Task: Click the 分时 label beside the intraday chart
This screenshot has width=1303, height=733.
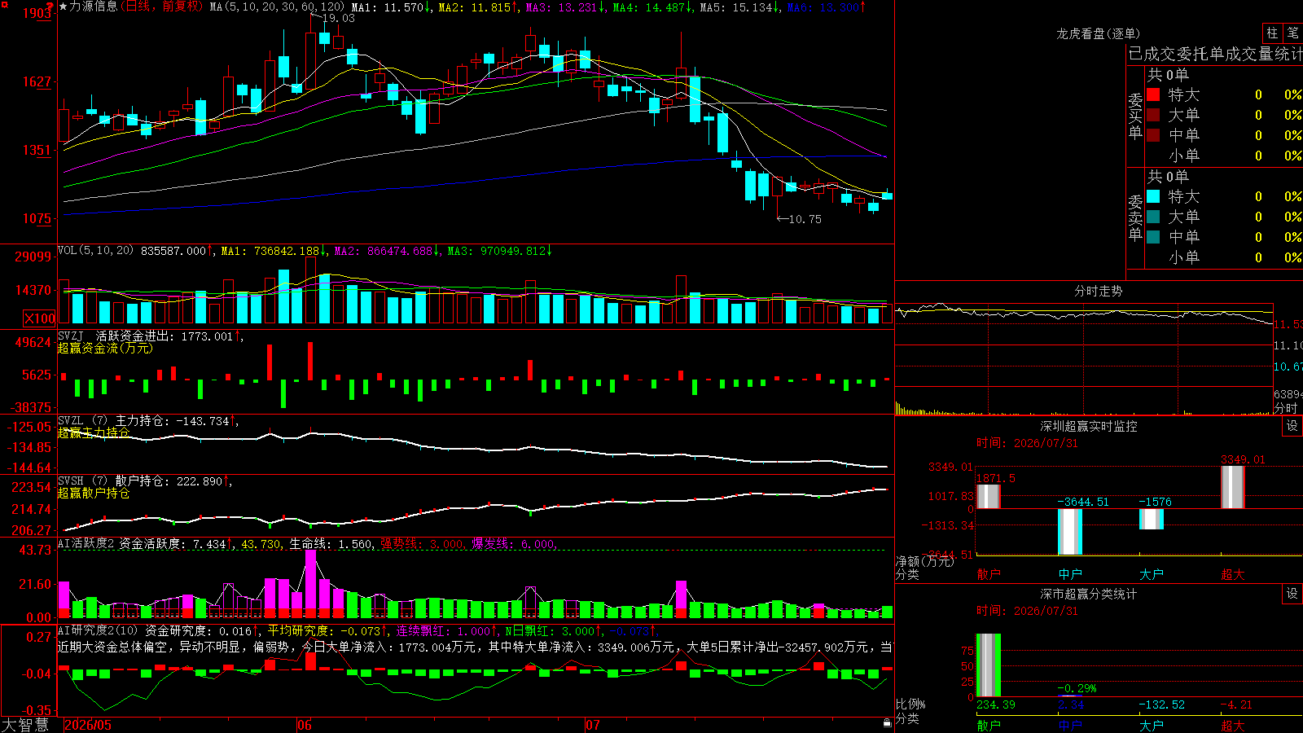Action: pos(1286,407)
